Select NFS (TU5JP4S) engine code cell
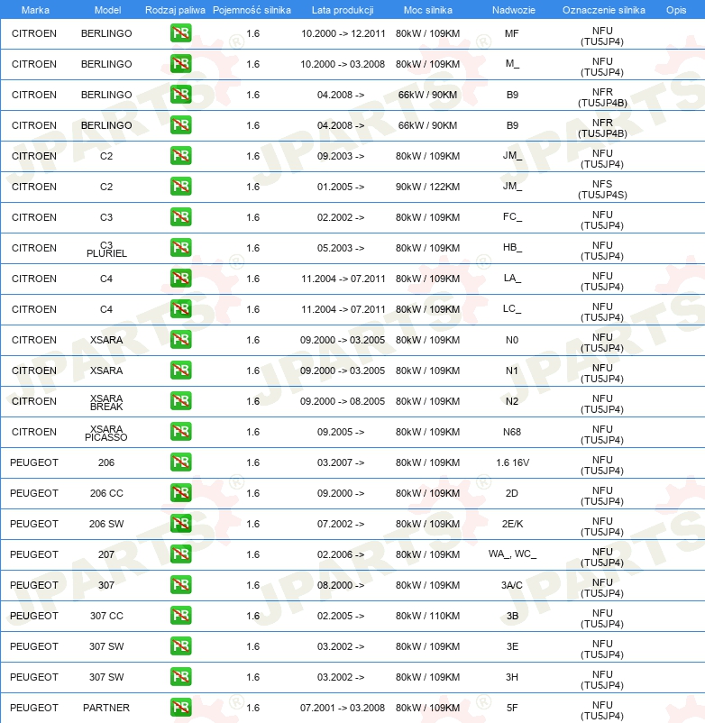This screenshot has height=723, width=705. coord(602,189)
